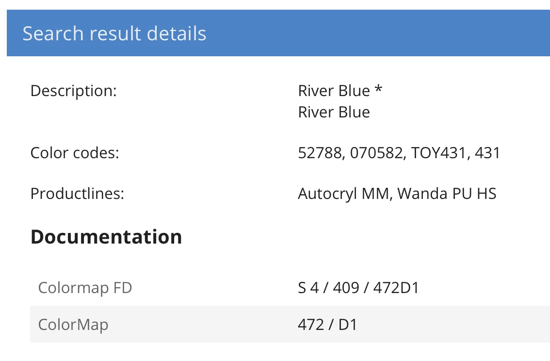550x361 pixels.
Task: Click S 4 in the Colormap FD value
Action: [308, 288]
